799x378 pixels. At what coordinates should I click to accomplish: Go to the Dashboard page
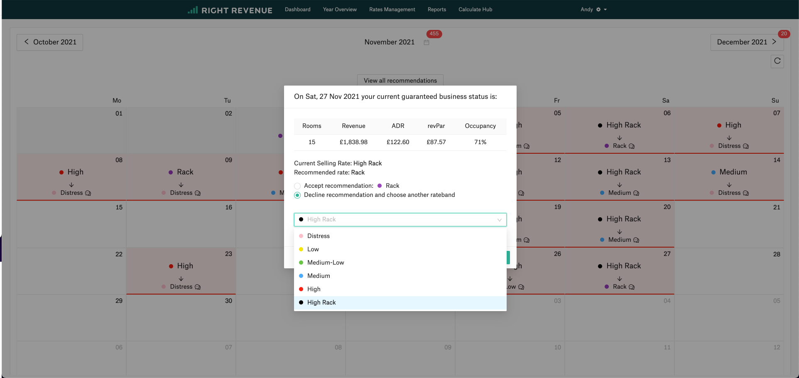tap(298, 10)
